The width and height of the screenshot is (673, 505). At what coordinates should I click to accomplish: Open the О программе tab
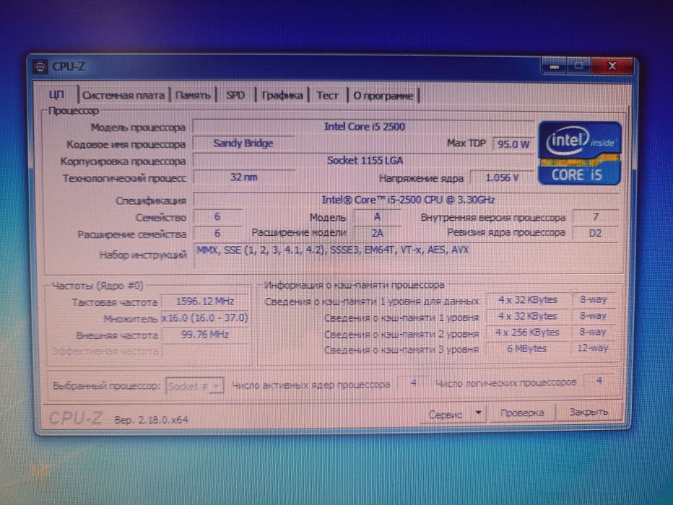pos(383,96)
